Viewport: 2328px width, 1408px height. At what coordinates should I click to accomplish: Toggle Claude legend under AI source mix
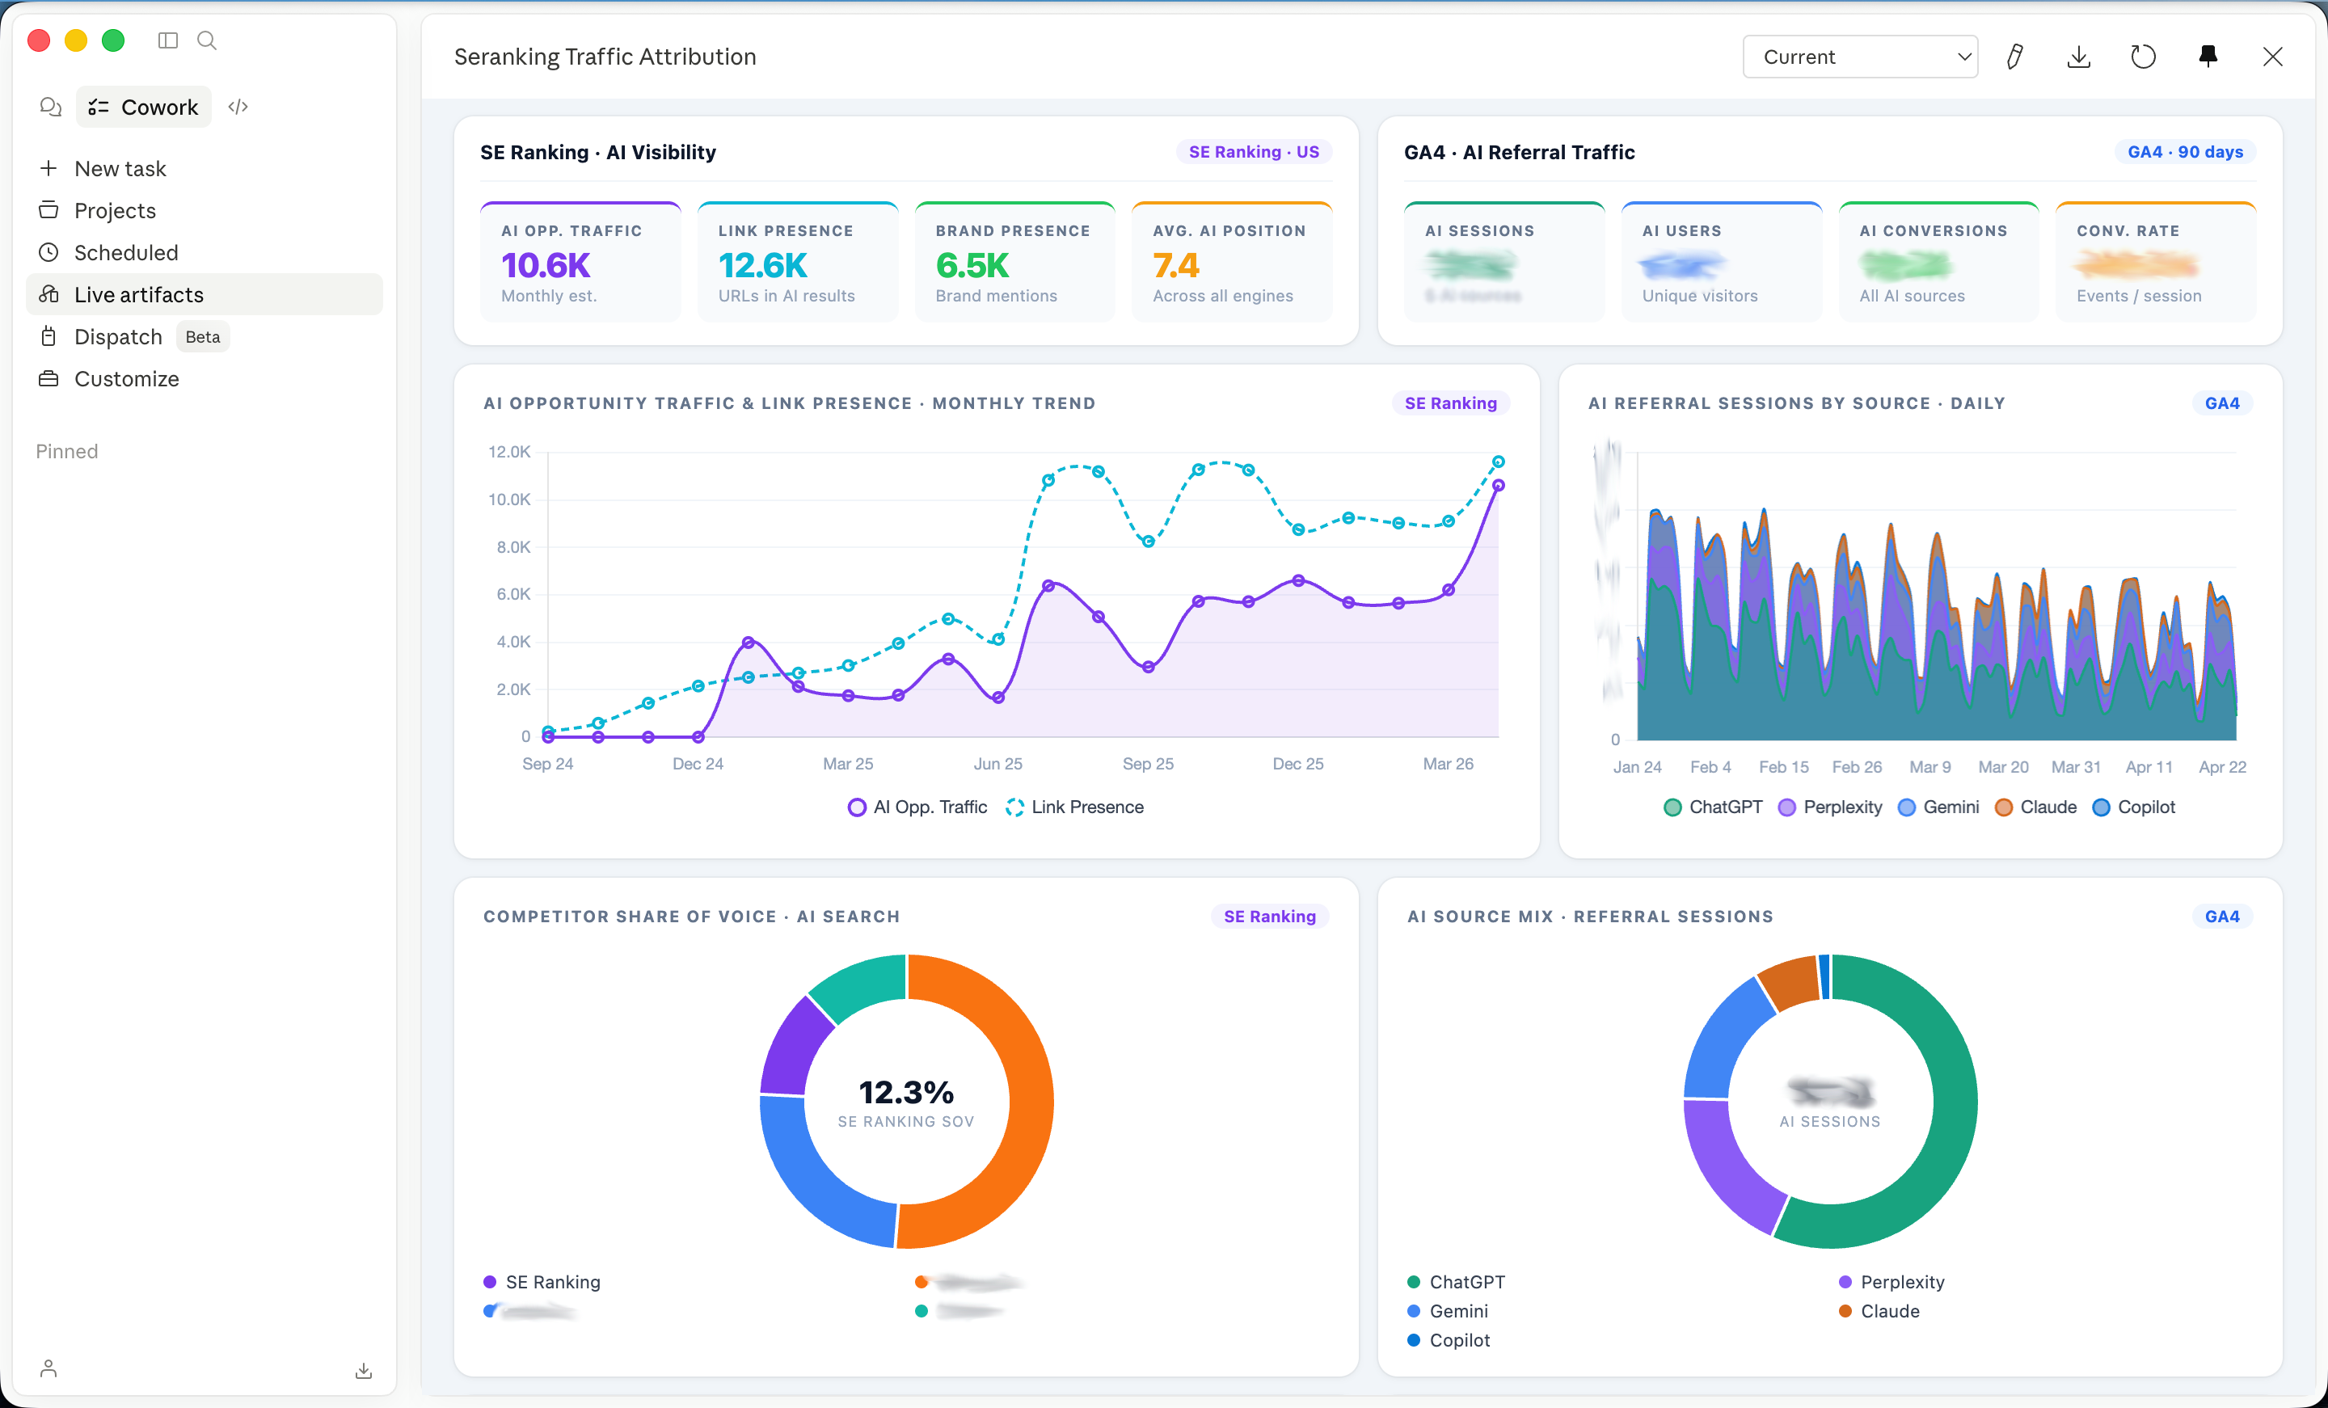(1879, 1312)
